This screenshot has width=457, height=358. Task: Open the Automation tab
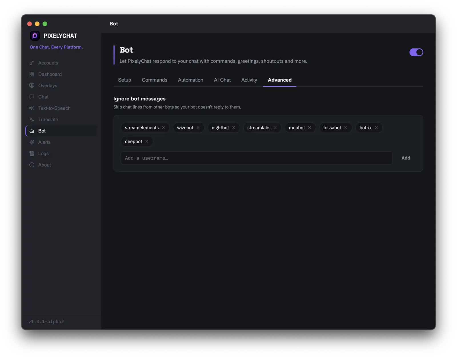pos(191,80)
